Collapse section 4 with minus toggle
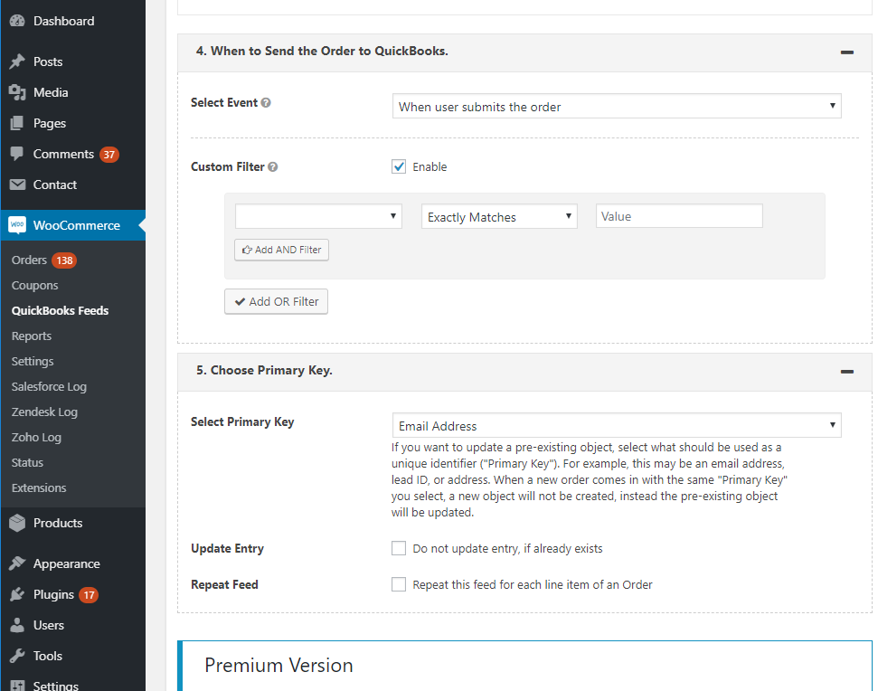Screen dimensions: 878x691 click(846, 52)
